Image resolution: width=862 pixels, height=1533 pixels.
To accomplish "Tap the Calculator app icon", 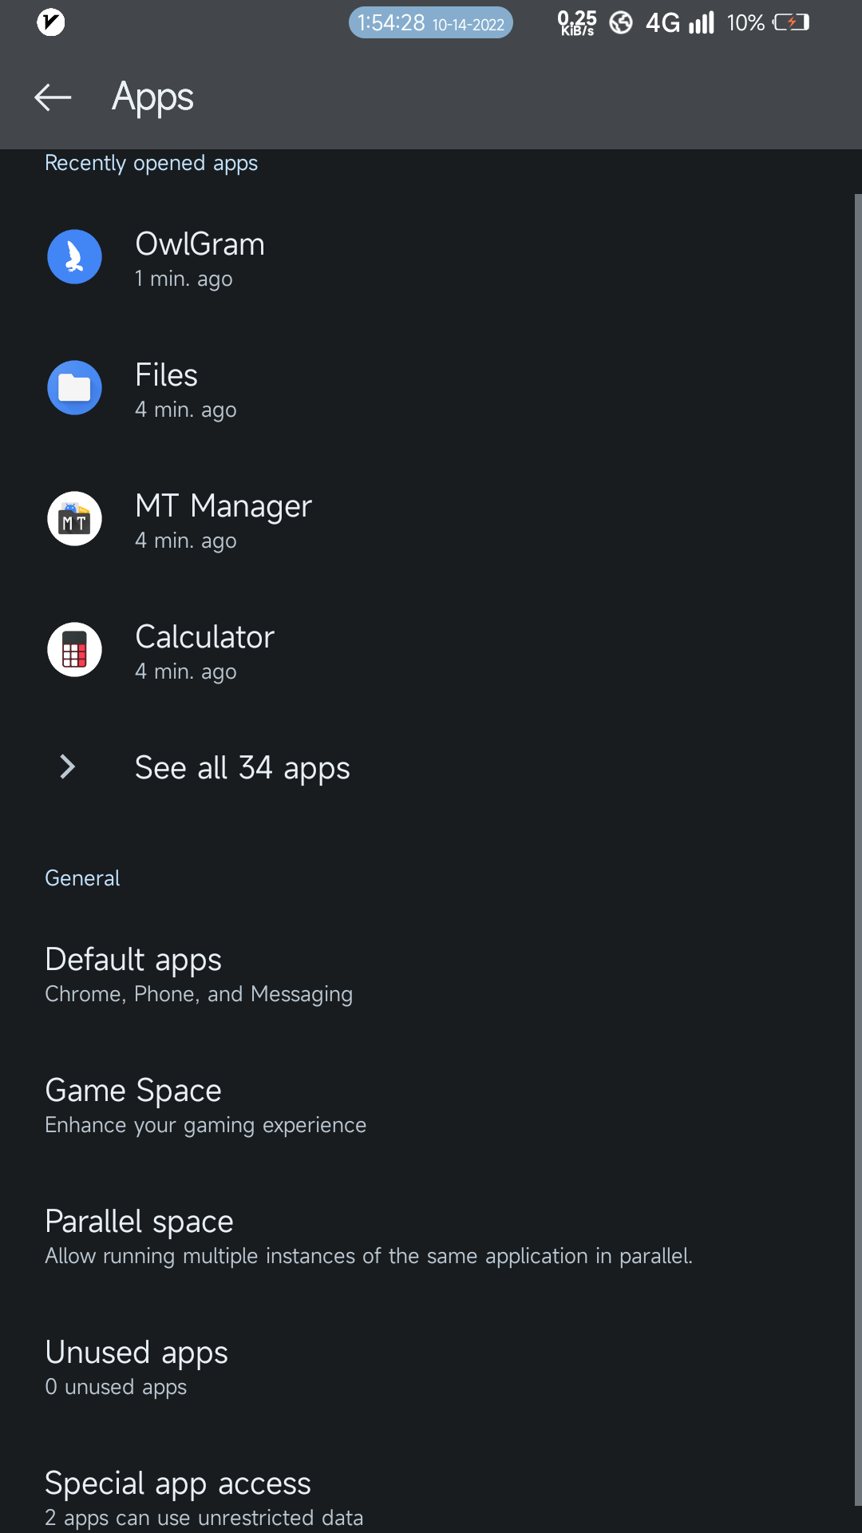I will coord(74,650).
